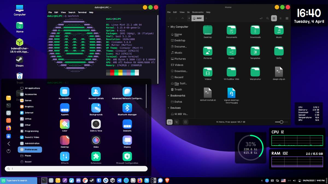
Task: Show All applications in the app menu
Action: [x=30, y=88]
